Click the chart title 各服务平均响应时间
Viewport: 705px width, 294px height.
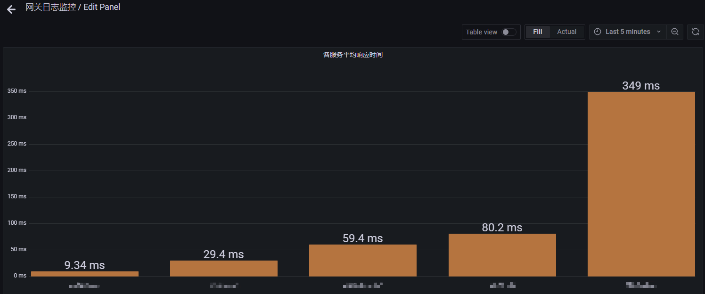[352, 55]
